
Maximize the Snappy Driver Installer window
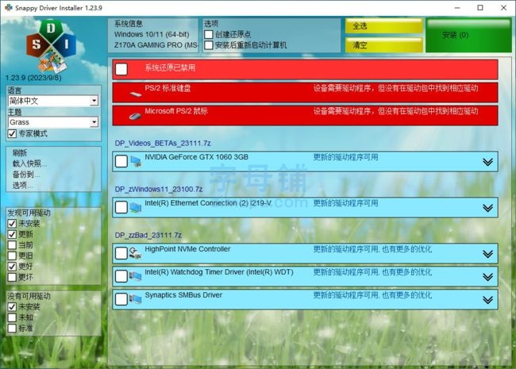tap(480, 8)
